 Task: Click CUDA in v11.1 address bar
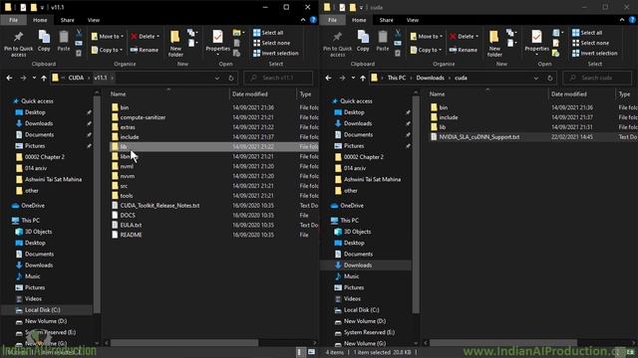(x=76, y=78)
